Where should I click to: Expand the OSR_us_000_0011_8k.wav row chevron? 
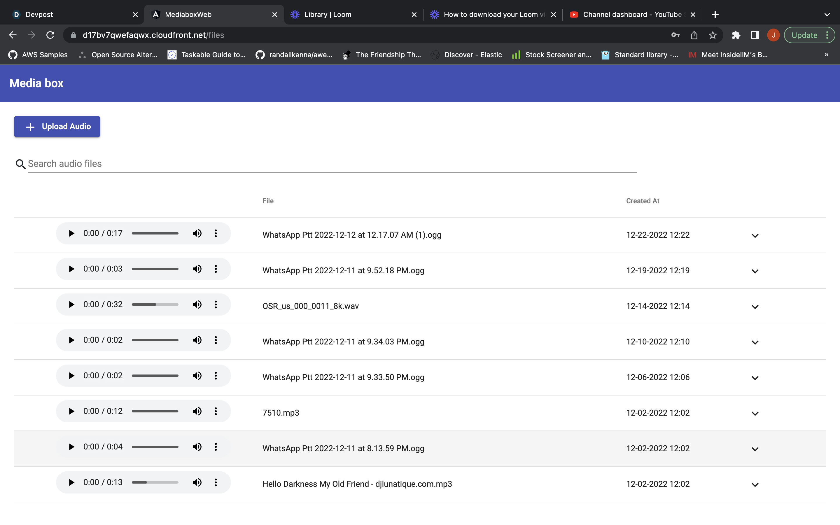tap(755, 307)
